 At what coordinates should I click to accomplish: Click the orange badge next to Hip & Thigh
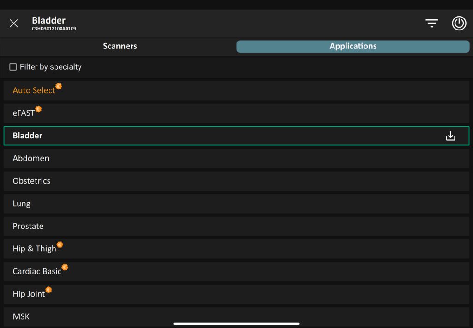coord(60,245)
